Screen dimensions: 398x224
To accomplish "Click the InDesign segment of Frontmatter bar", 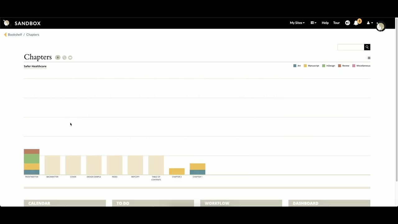I will (32, 159).
